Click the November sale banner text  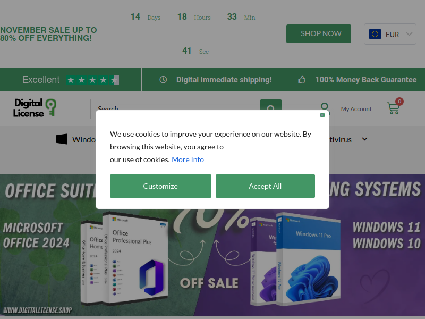tap(48, 34)
